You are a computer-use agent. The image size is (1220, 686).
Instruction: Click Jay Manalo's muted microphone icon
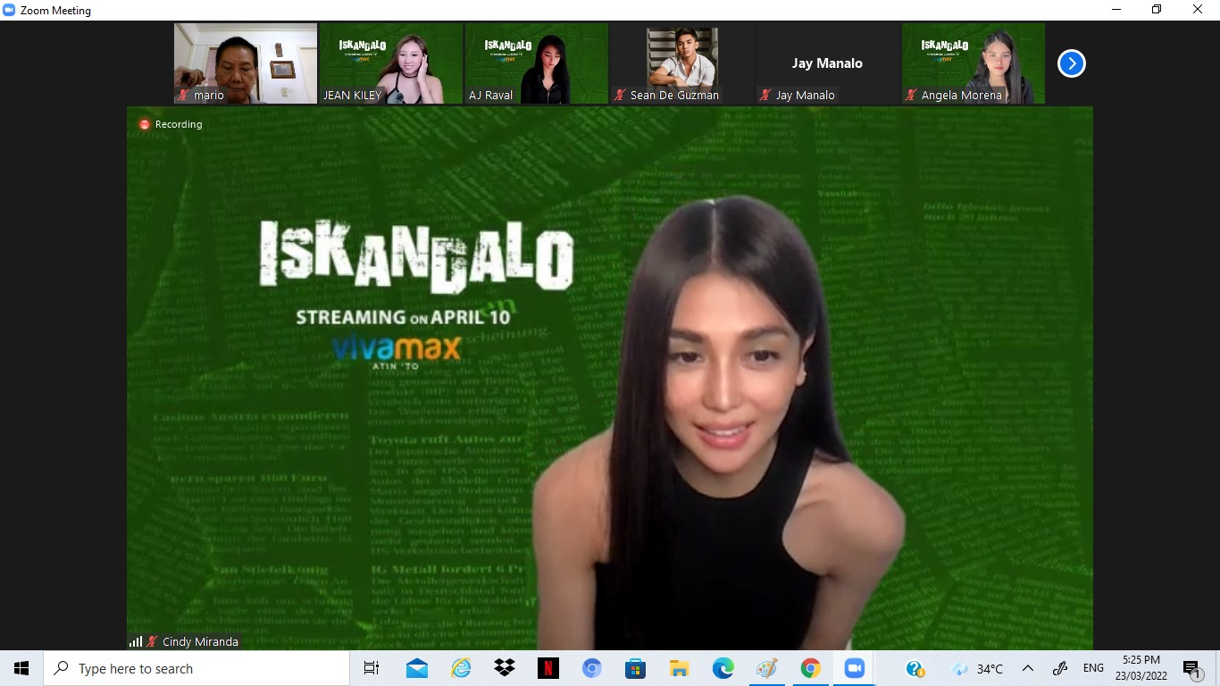coord(766,95)
